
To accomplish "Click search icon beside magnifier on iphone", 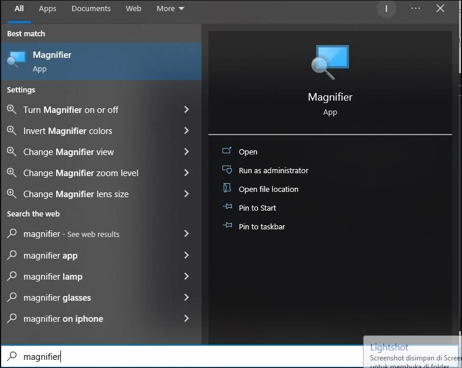I will (12, 318).
